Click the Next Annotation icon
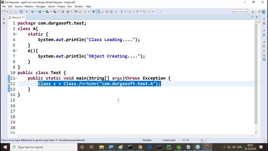This screenshot has height=151, width=268. coord(130,12)
